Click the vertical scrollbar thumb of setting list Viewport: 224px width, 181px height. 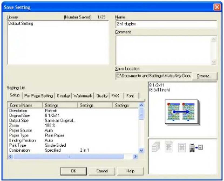click(x=141, y=114)
